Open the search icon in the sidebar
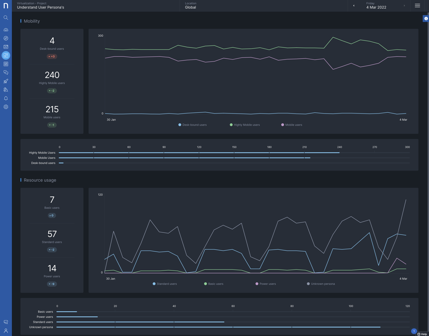The width and height of the screenshot is (429, 336). [x=6, y=18]
